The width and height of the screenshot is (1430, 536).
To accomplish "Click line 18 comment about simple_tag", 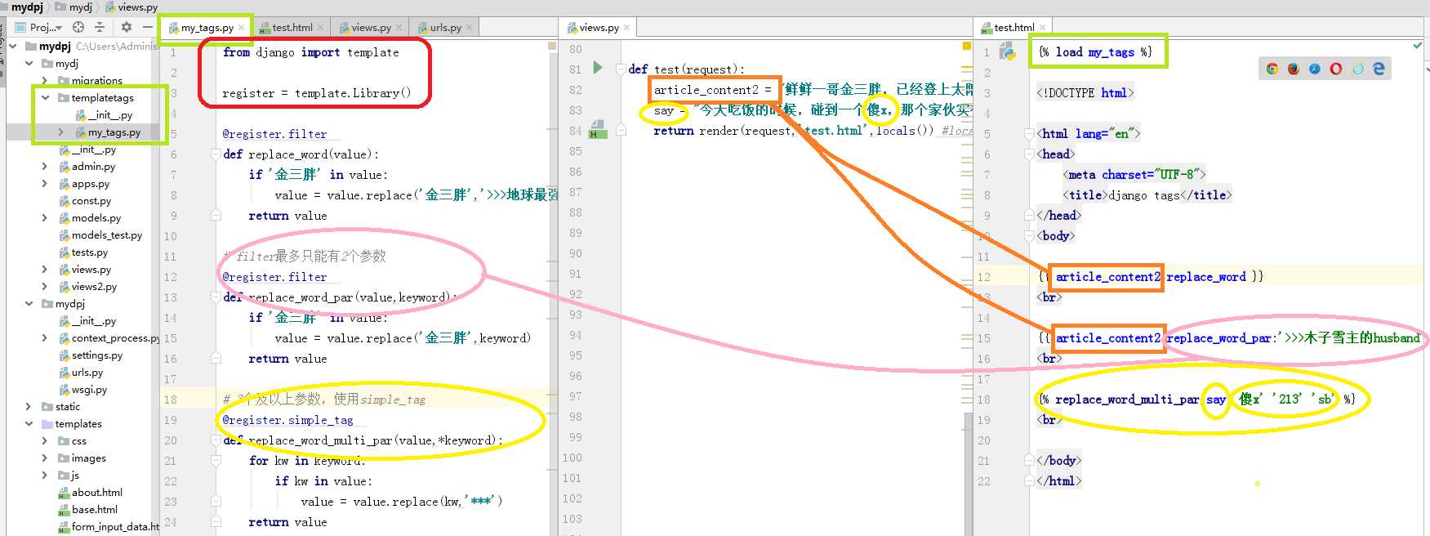I will tap(324, 399).
